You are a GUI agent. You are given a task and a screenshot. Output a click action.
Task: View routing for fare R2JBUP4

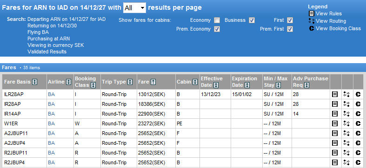pyautogui.click(x=346, y=162)
